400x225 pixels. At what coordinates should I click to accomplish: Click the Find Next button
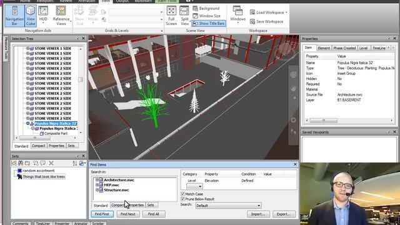128,214
